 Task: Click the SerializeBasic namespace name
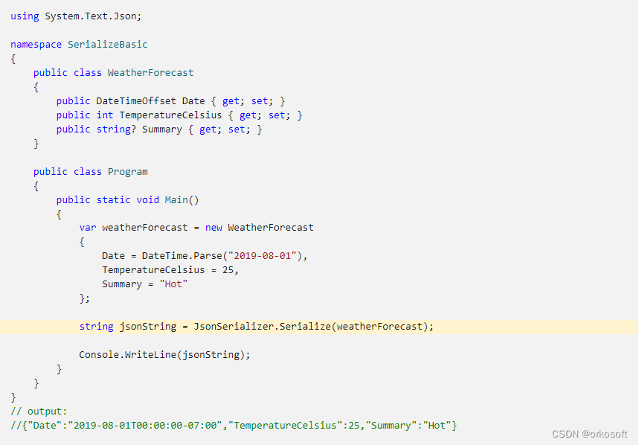(x=108, y=45)
